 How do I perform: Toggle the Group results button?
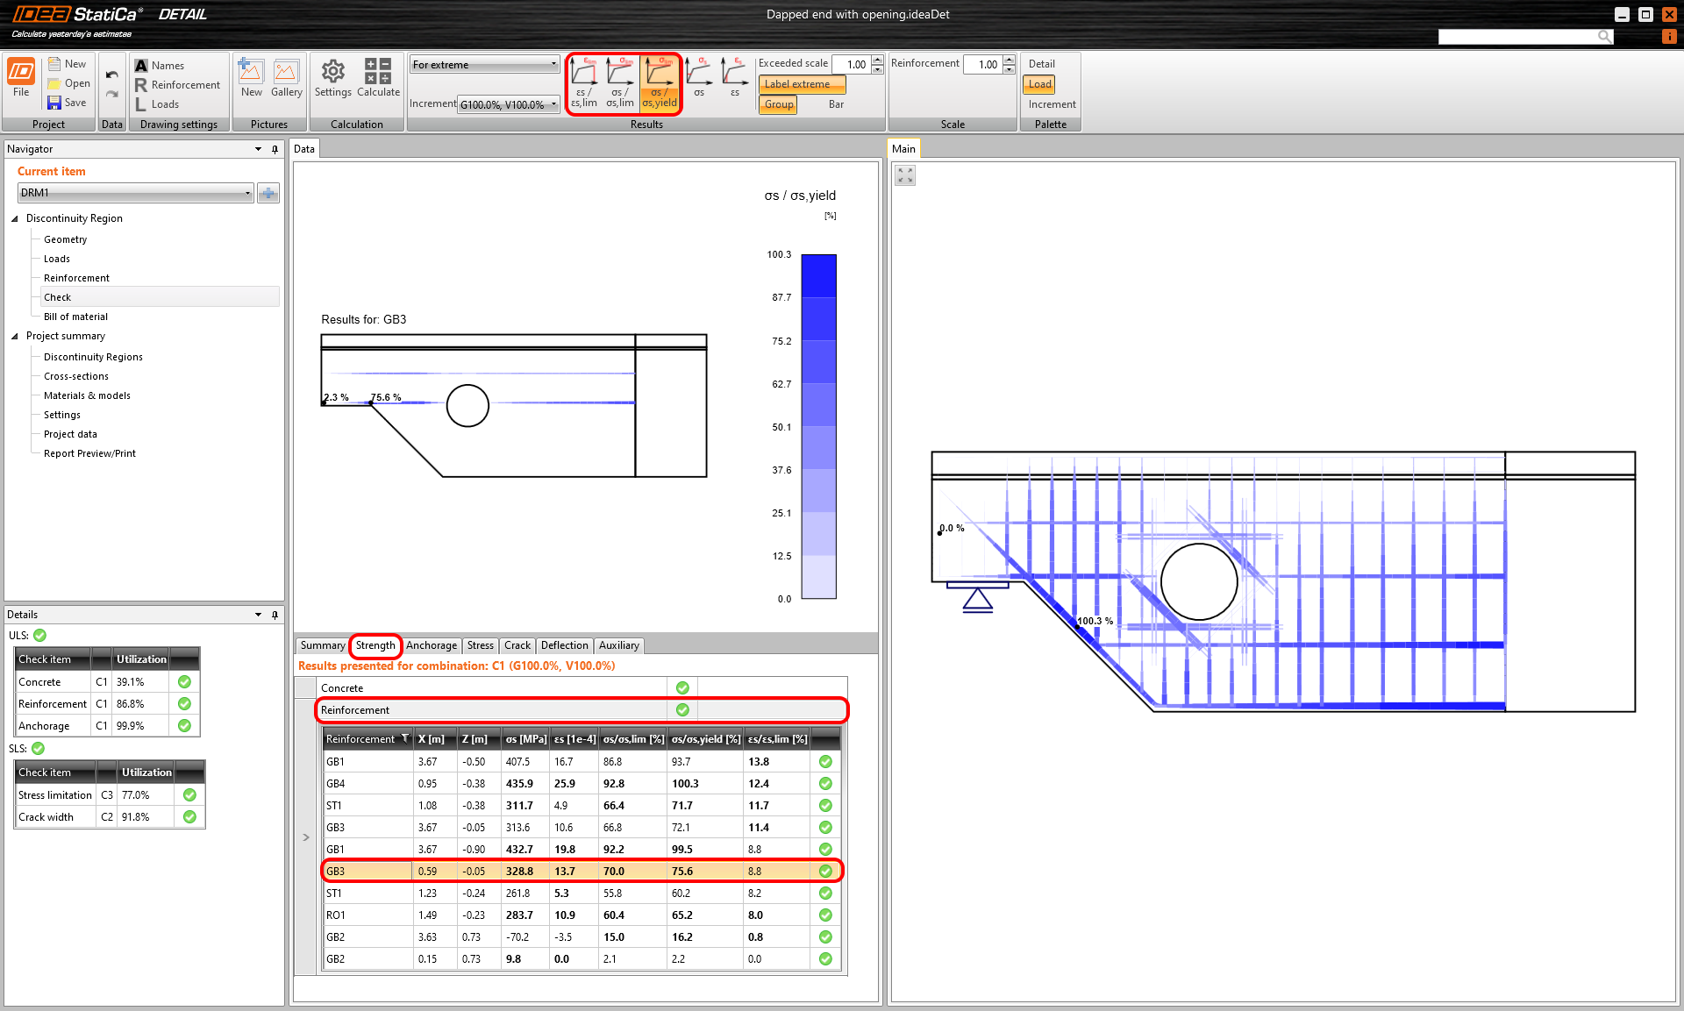[x=778, y=104]
